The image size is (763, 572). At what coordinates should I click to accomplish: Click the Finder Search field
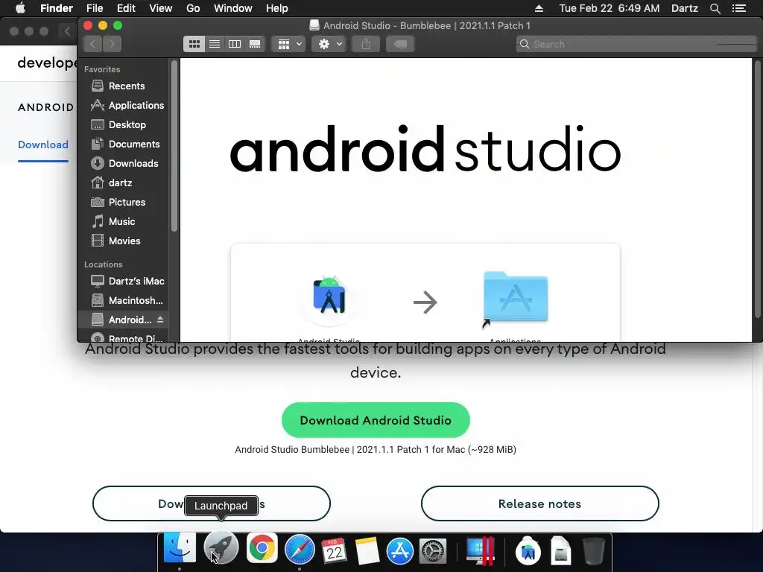[636, 44]
